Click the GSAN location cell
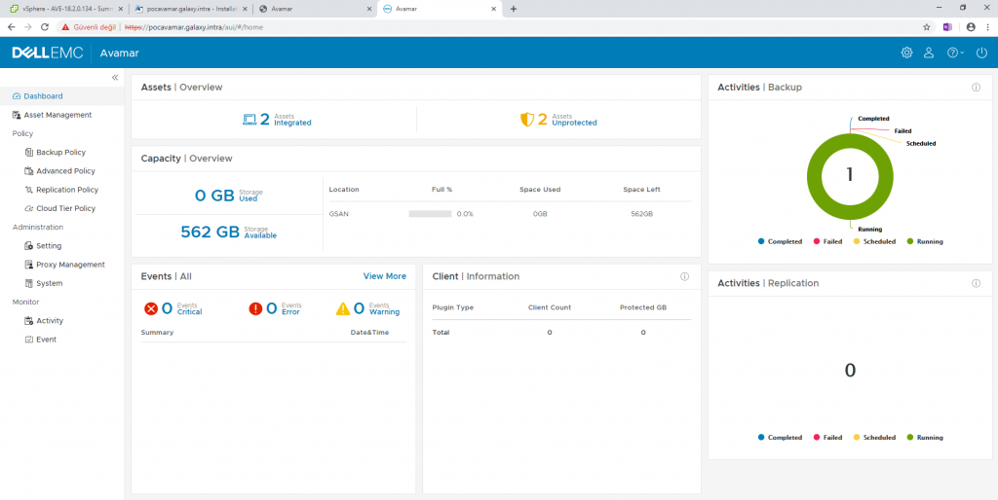Image resolution: width=998 pixels, height=500 pixels. (338, 214)
